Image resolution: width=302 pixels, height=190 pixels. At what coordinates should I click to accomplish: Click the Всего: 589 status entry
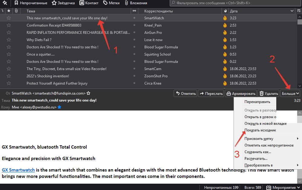253,188
